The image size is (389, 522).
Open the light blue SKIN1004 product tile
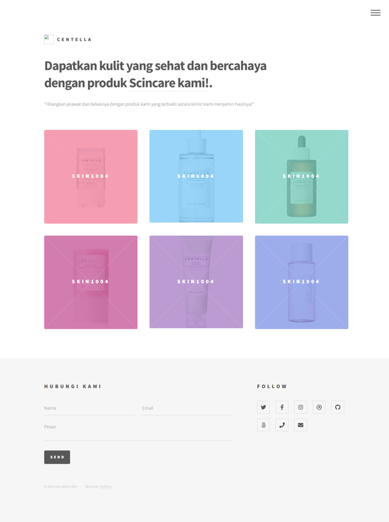pos(196,176)
